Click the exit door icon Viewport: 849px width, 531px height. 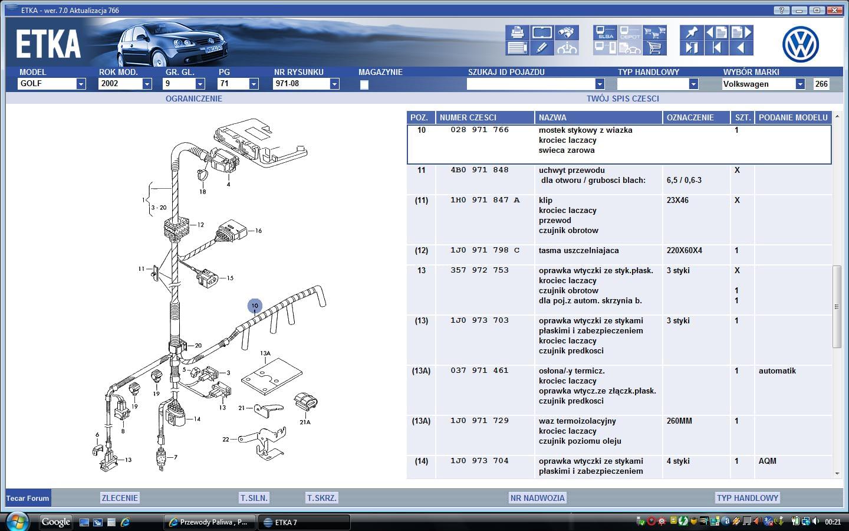coord(692,48)
